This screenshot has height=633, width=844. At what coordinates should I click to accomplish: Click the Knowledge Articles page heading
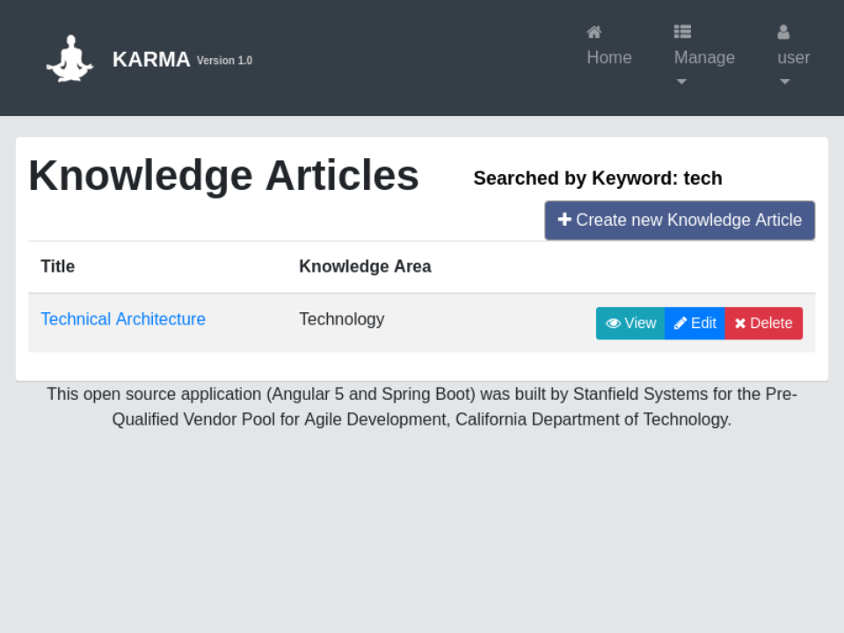click(223, 175)
